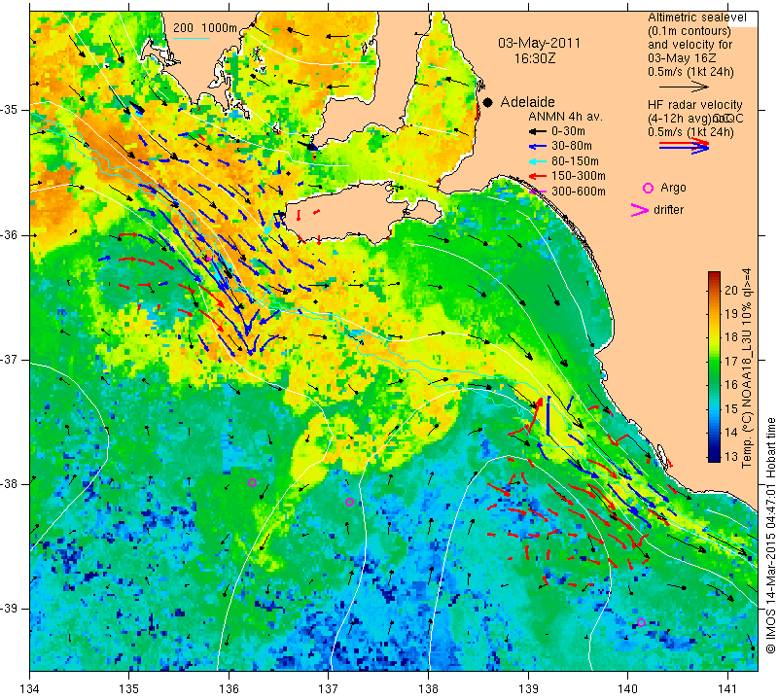
Task: Click the cyan 80-150m legend arrow
Action: click(537, 161)
